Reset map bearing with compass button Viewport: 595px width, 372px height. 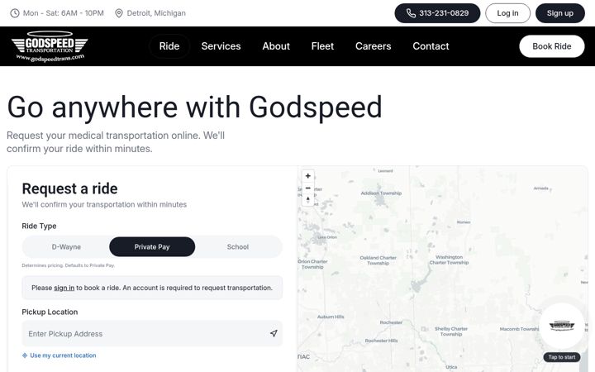[x=307, y=200]
